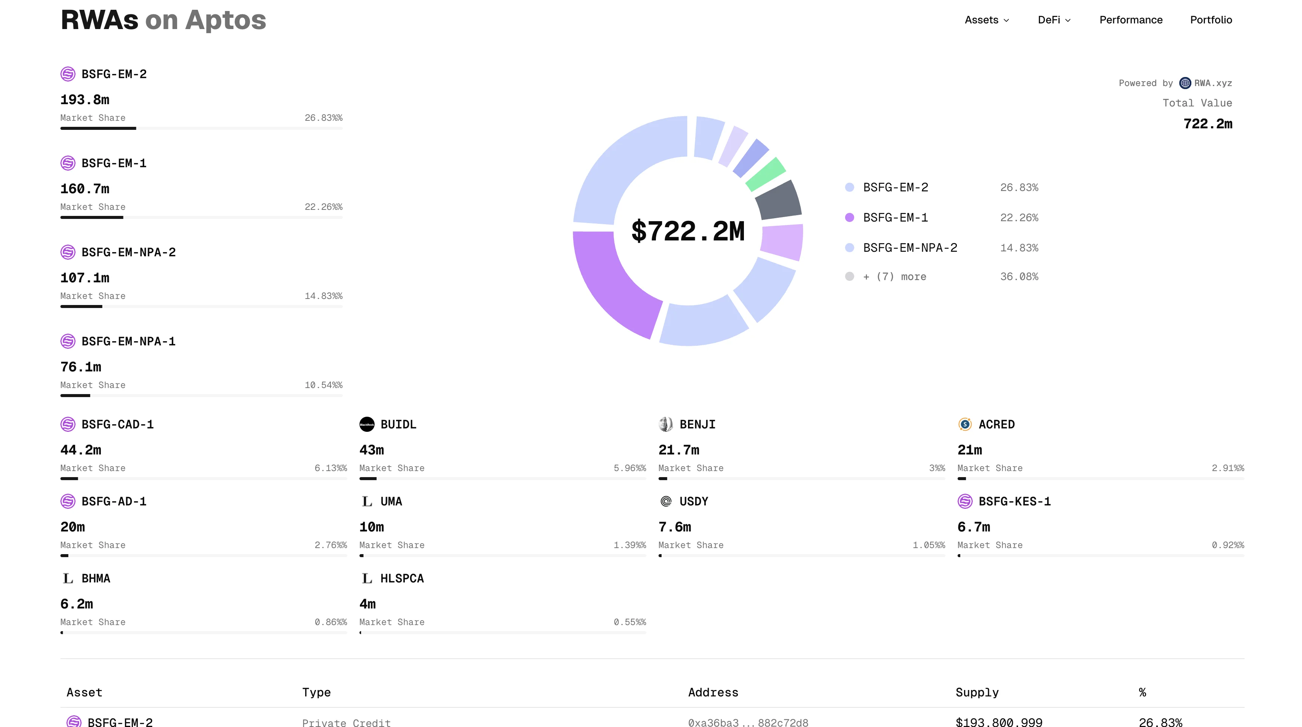Expand the + (7) more legend entry
This screenshot has height=727, width=1302.
[894, 276]
